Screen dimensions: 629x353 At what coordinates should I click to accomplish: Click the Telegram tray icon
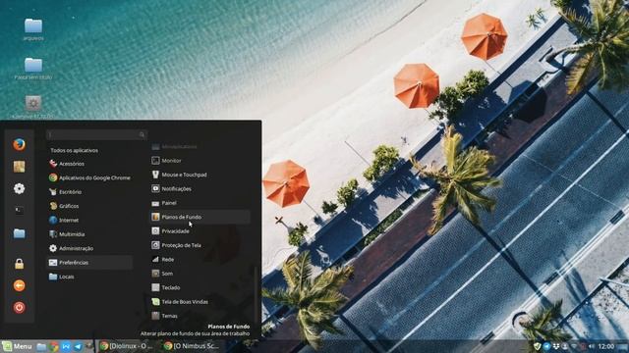point(546,346)
